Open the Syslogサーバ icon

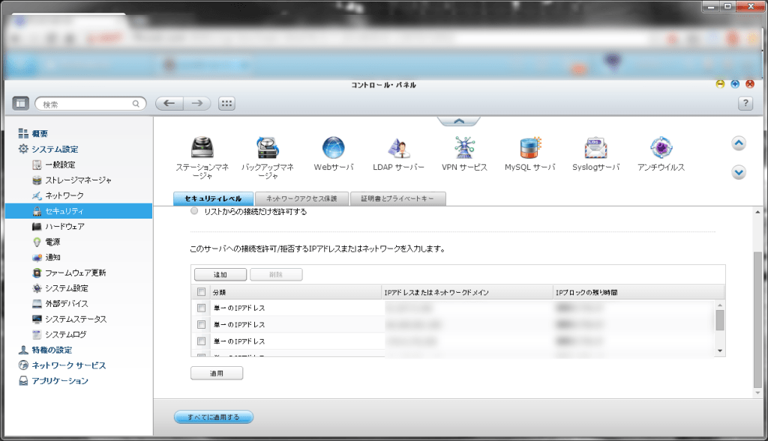click(x=595, y=147)
